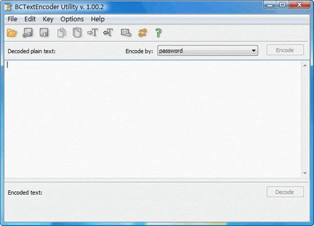Click the text area scrollbar down arrow

(x=305, y=173)
